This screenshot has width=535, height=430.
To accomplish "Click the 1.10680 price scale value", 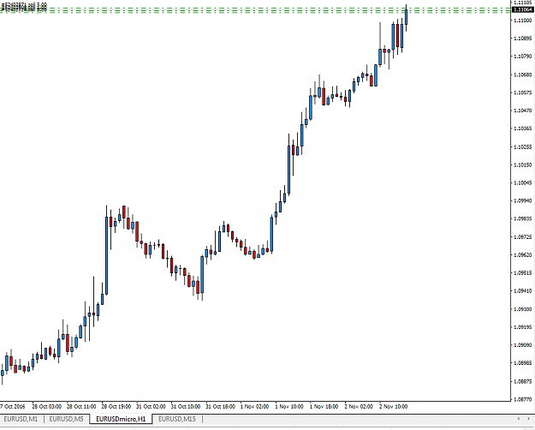I will (523, 75).
